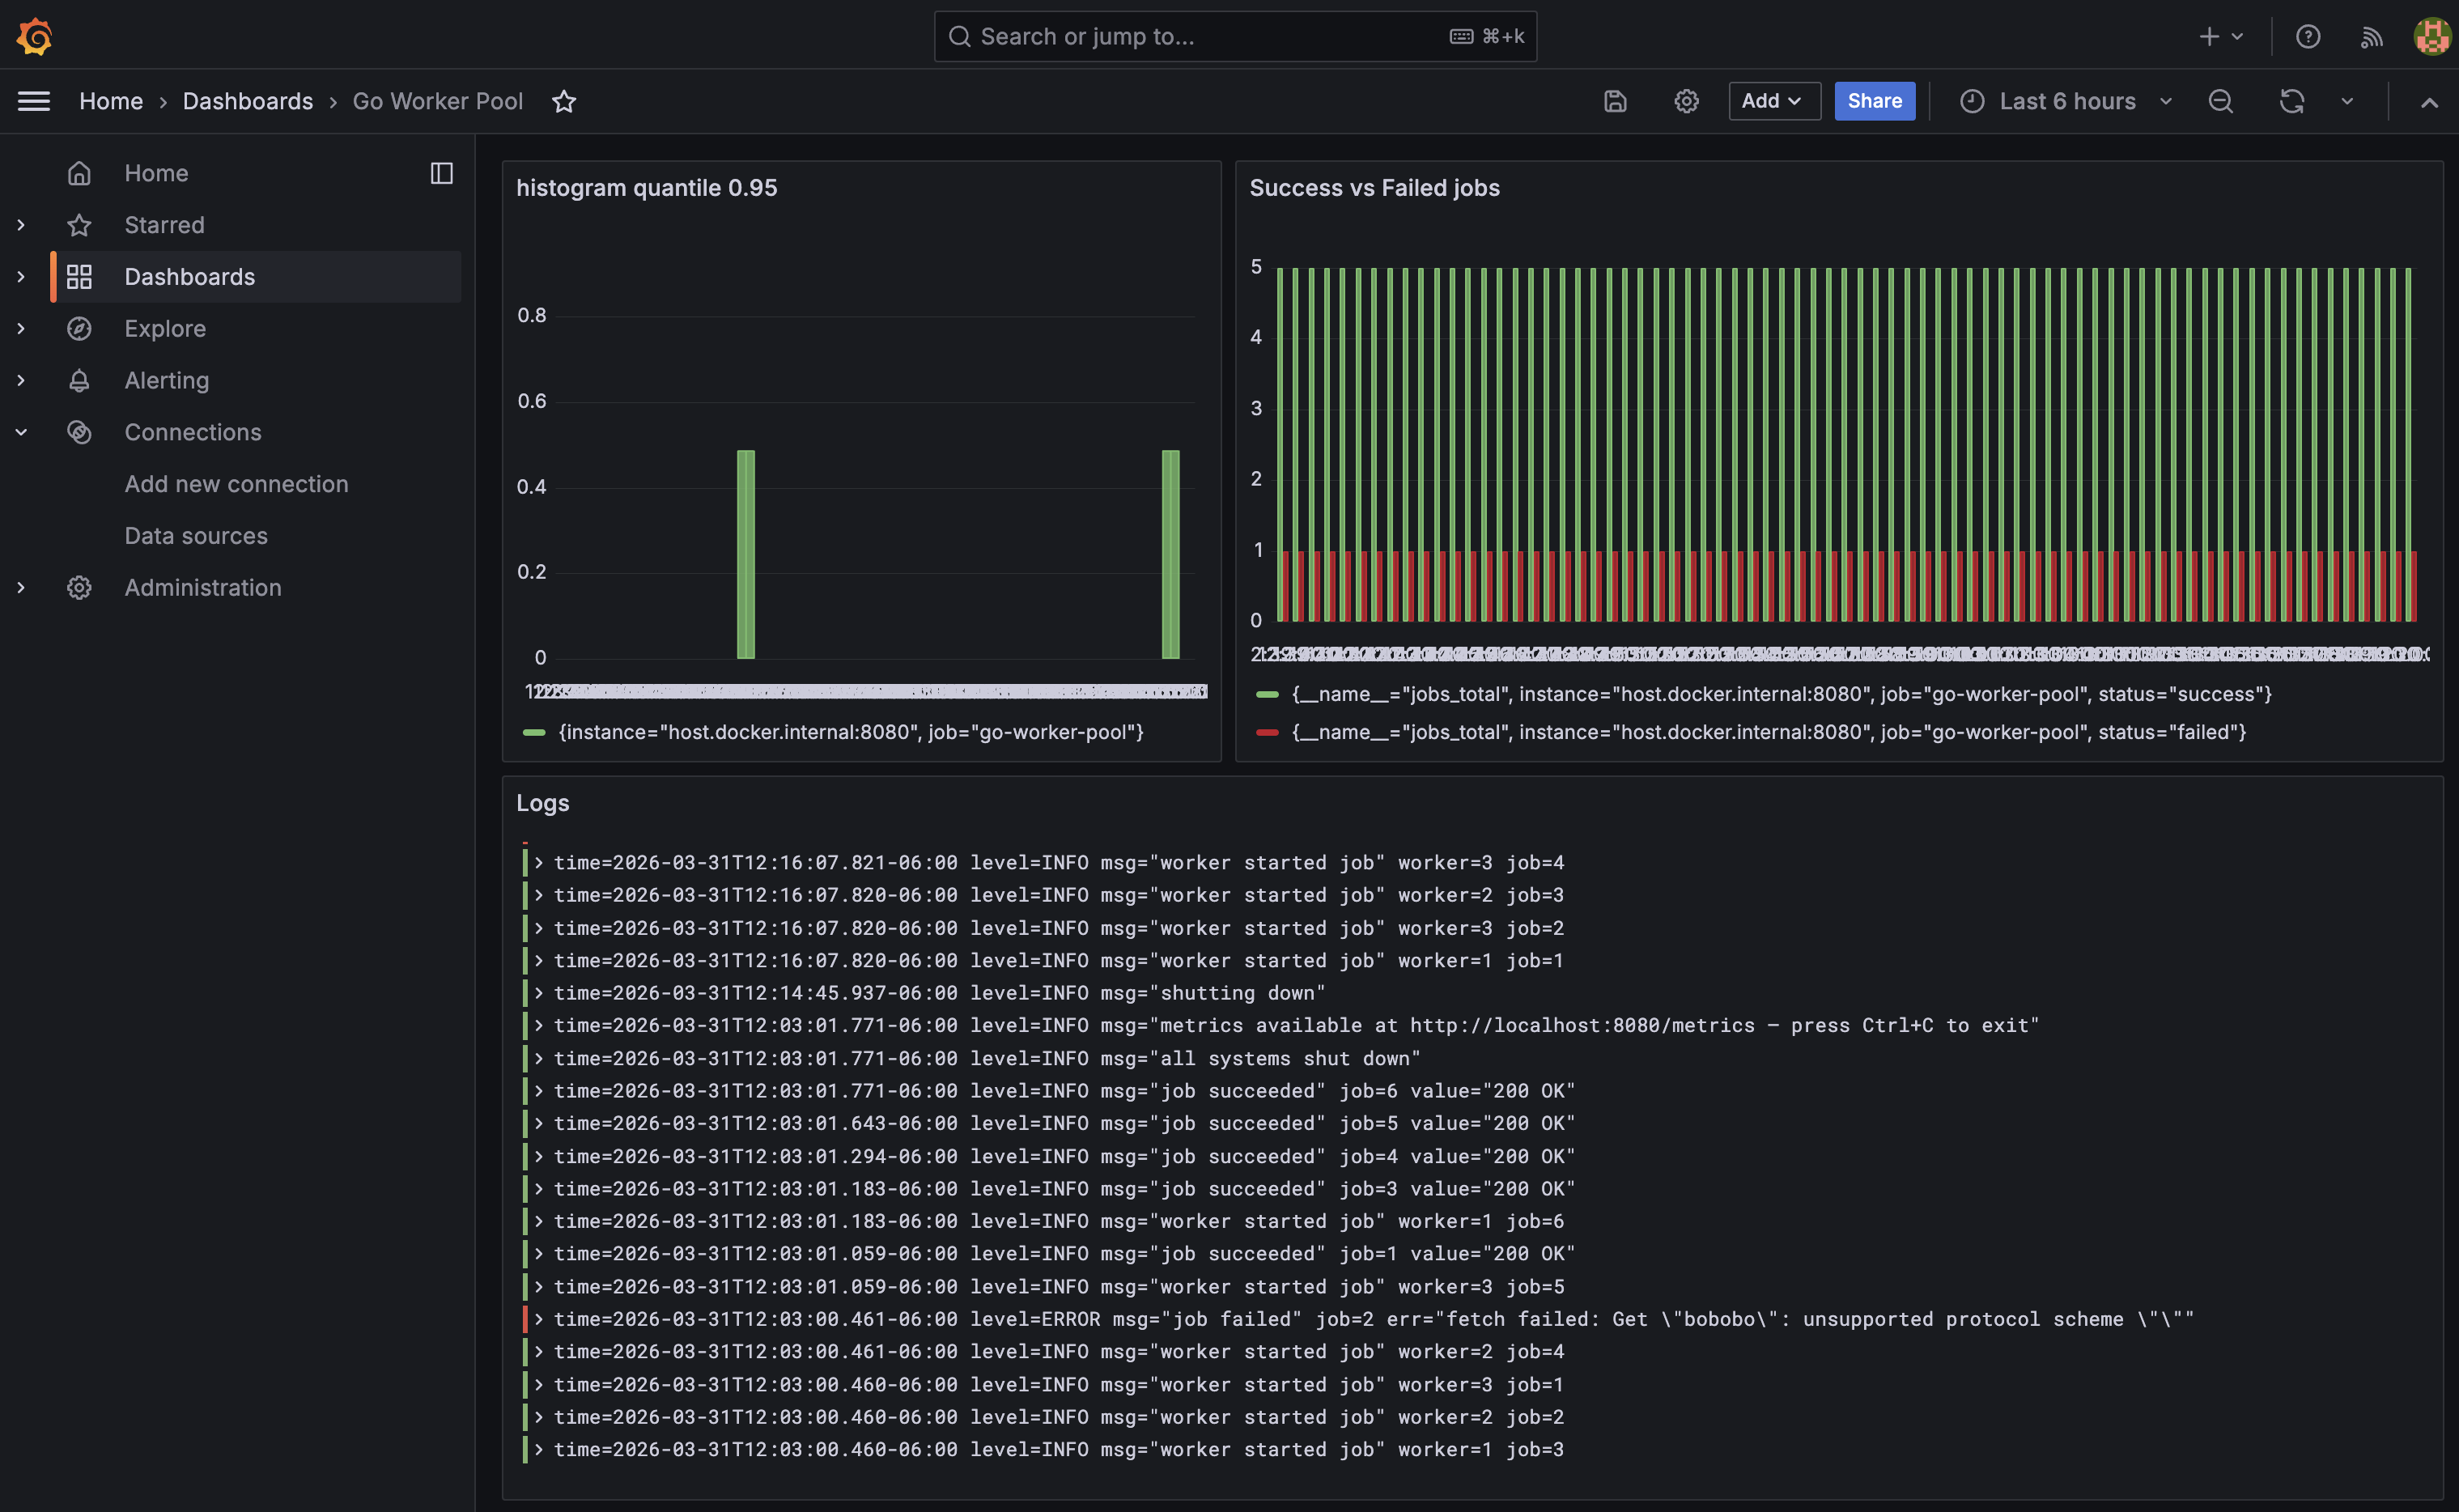Select Explore in the sidebar
Image resolution: width=2459 pixels, height=1512 pixels.
(164, 328)
